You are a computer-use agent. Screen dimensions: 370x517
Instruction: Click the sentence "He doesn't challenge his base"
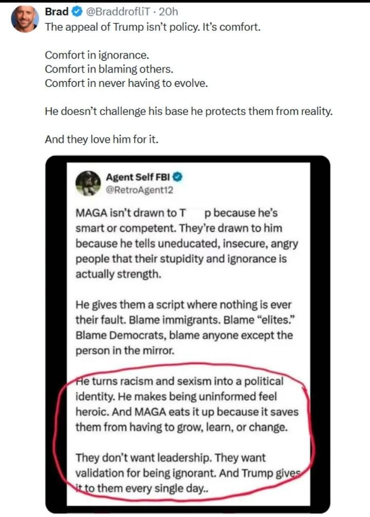[189, 111]
